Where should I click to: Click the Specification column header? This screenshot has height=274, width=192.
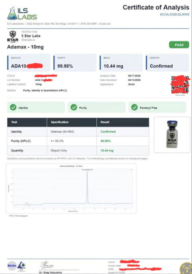pos(71,122)
